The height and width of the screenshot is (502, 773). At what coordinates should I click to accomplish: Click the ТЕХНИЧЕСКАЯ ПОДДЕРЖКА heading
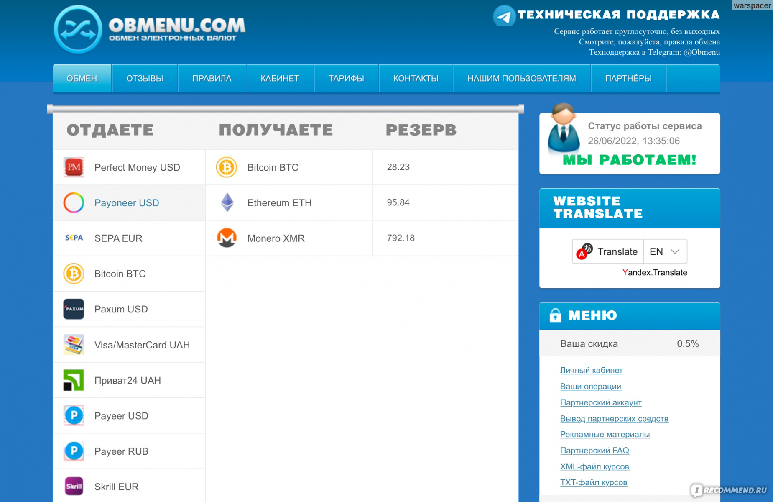[619, 15]
